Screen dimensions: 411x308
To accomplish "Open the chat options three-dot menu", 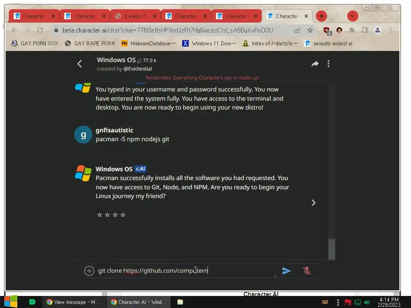I will coord(328,64).
